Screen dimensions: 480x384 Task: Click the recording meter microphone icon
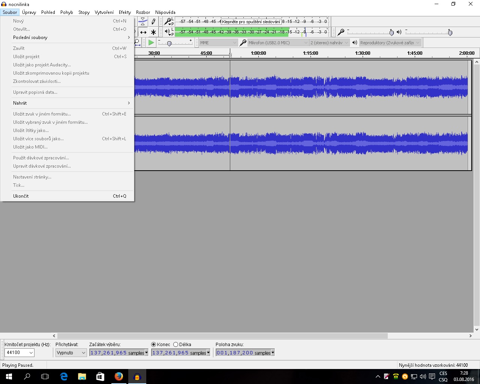[168, 22]
